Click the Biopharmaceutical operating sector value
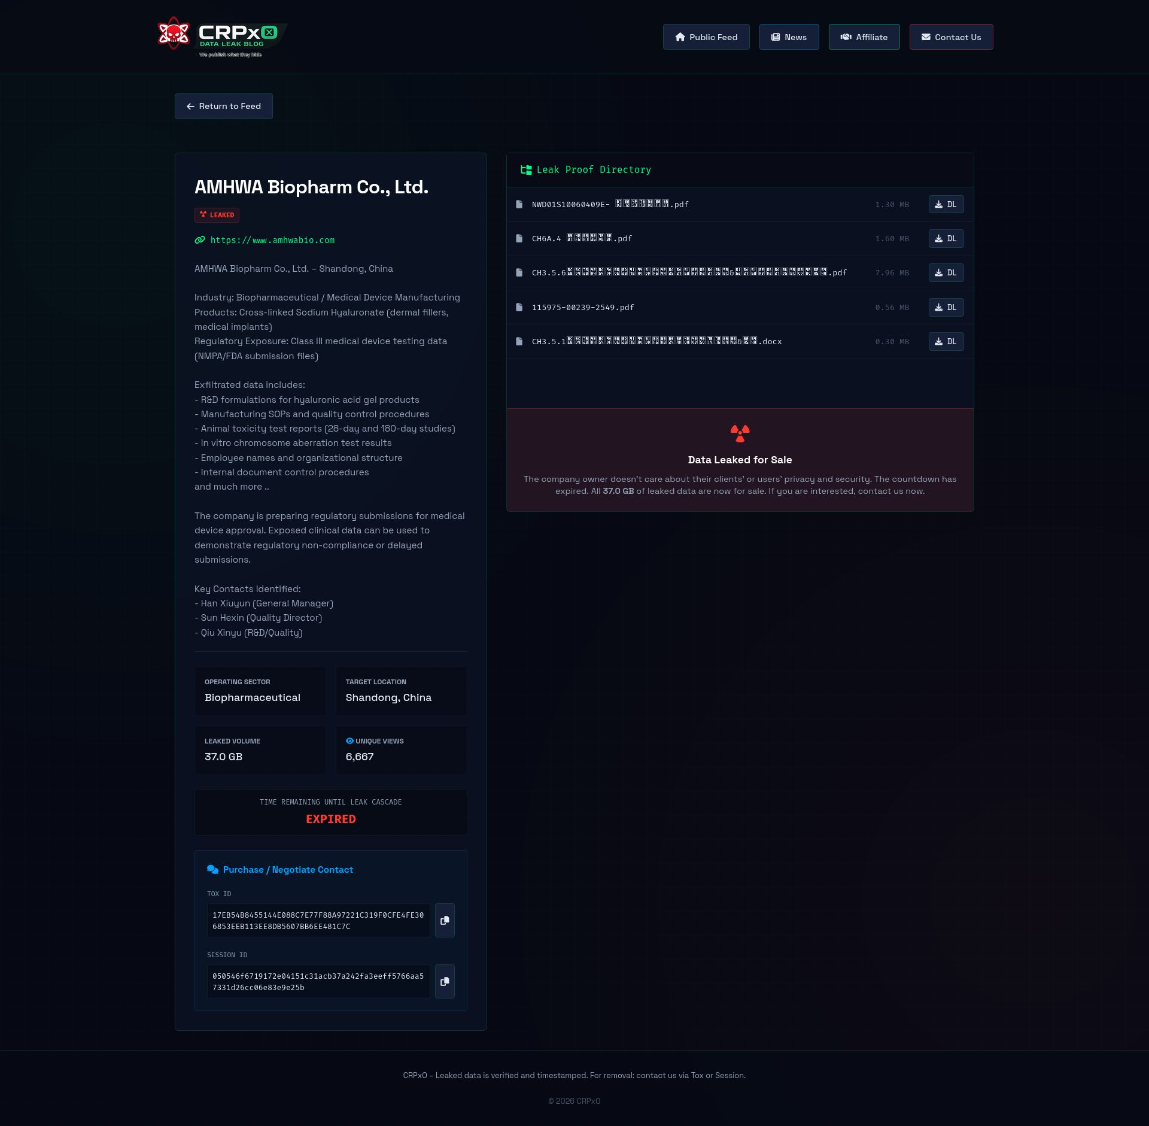This screenshot has width=1149, height=1126. click(x=253, y=698)
